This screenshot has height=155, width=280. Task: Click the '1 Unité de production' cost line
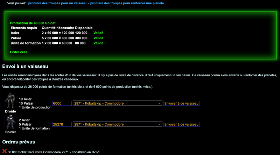coord(35,107)
